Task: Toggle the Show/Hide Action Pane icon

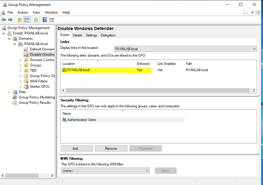Action: (x=51, y=20)
